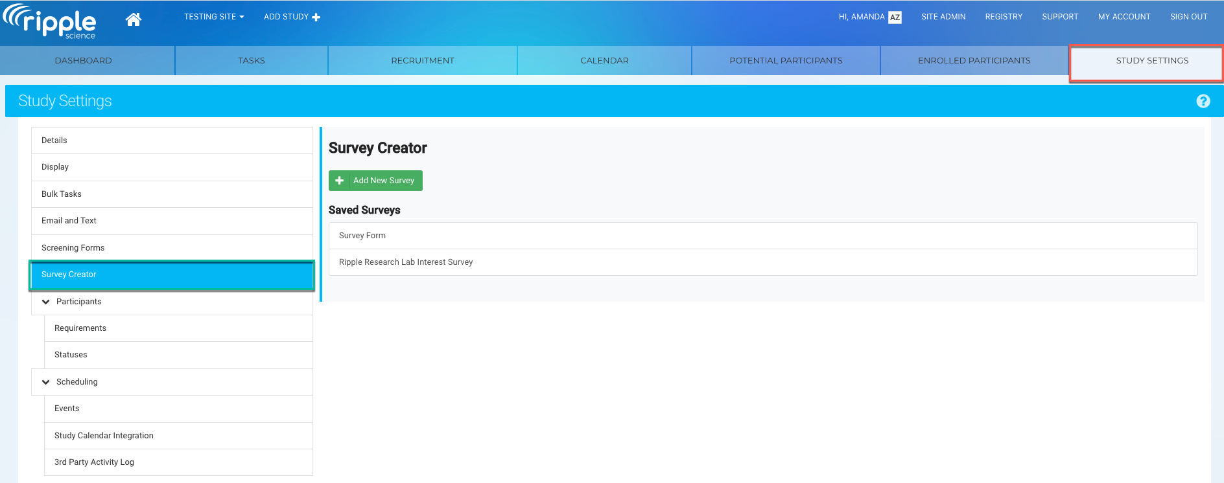Collapse the Scheduling section chevron
Screen dimensions: 1224x483
coord(46,382)
